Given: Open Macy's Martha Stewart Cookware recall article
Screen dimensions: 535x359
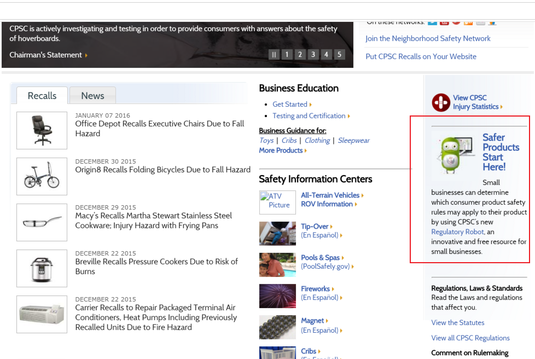Looking at the screenshot, I should point(154,221).
